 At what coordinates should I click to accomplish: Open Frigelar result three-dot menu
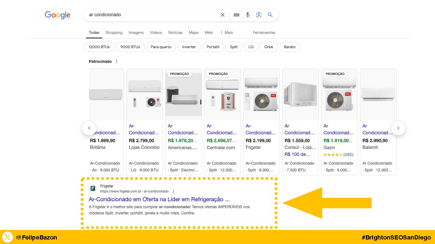coord(173,191)
